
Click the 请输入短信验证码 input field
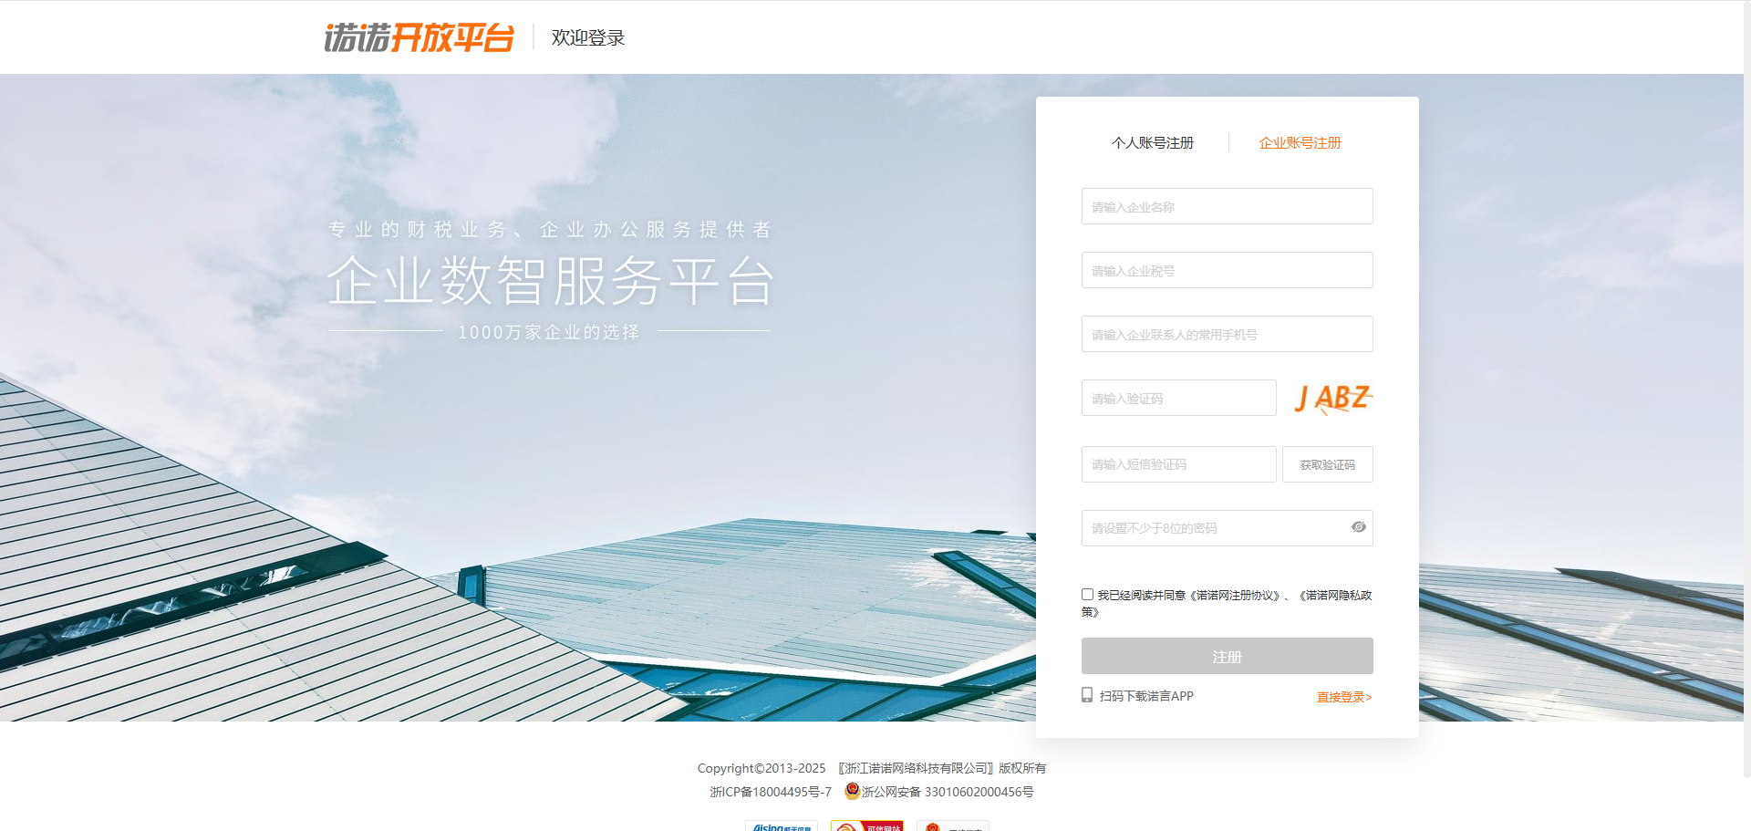(1178, 464)
